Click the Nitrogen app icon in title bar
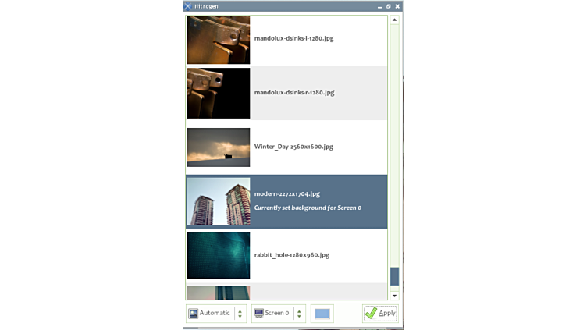The width and height of the screenshot is (587, 330). pos(188,6)
